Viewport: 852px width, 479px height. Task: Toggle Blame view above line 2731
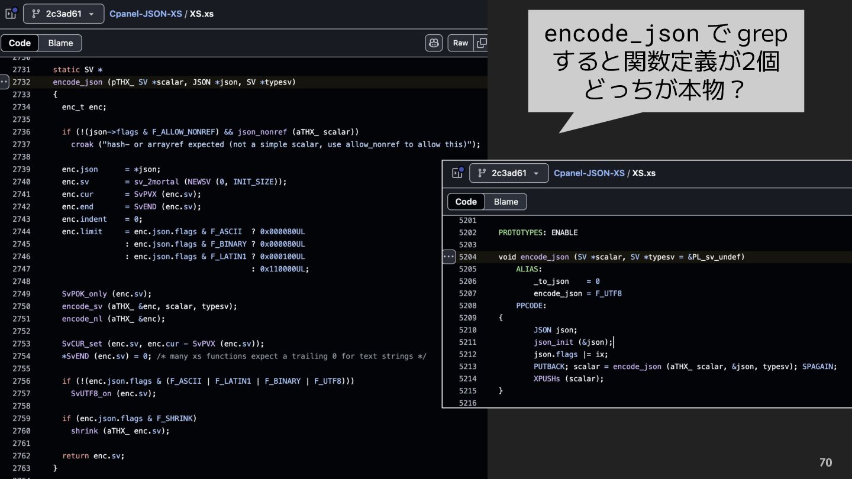tap(60, 43)
